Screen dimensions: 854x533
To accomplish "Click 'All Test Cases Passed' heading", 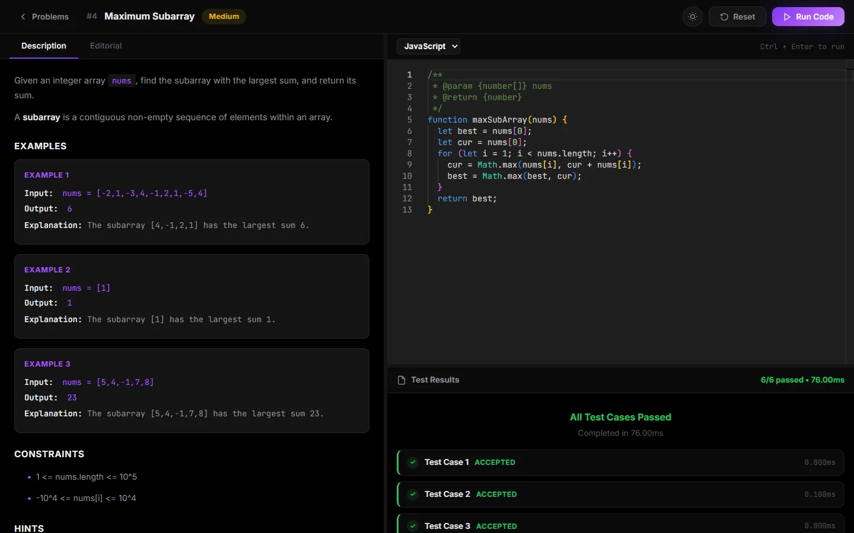I will 620,418.
